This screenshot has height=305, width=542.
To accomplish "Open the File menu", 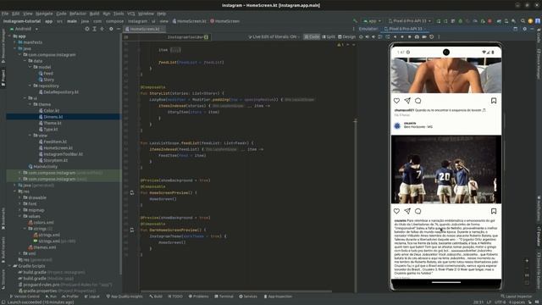I will [x=5, y=14].
